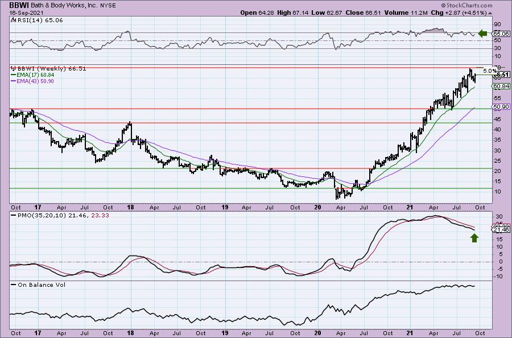Click the 35 level on the price axis
Image resolution: width=512 pixels, height=338 pixels.
click(x=497, y=140)
